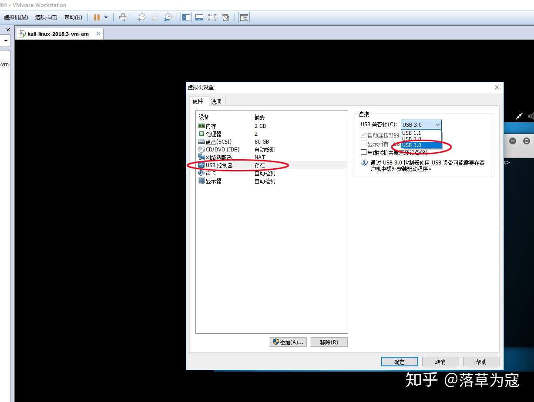Click the 2 GB memory summary value
This screenshot has width=534, height=402.
(260, 126)
